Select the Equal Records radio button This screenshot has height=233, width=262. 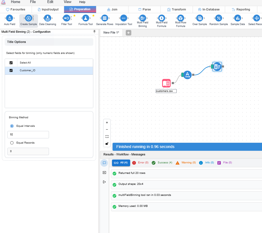(12, 143)
